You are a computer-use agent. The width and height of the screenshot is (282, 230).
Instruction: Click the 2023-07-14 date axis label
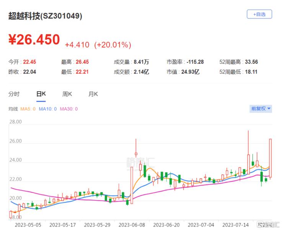[236, 225]
